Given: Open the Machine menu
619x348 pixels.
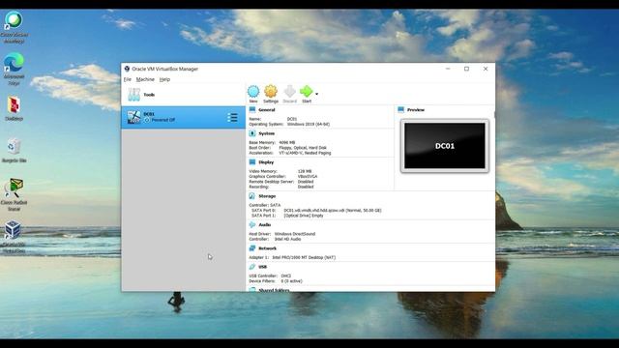Looking at the screenshot, I should click(145, 79).
